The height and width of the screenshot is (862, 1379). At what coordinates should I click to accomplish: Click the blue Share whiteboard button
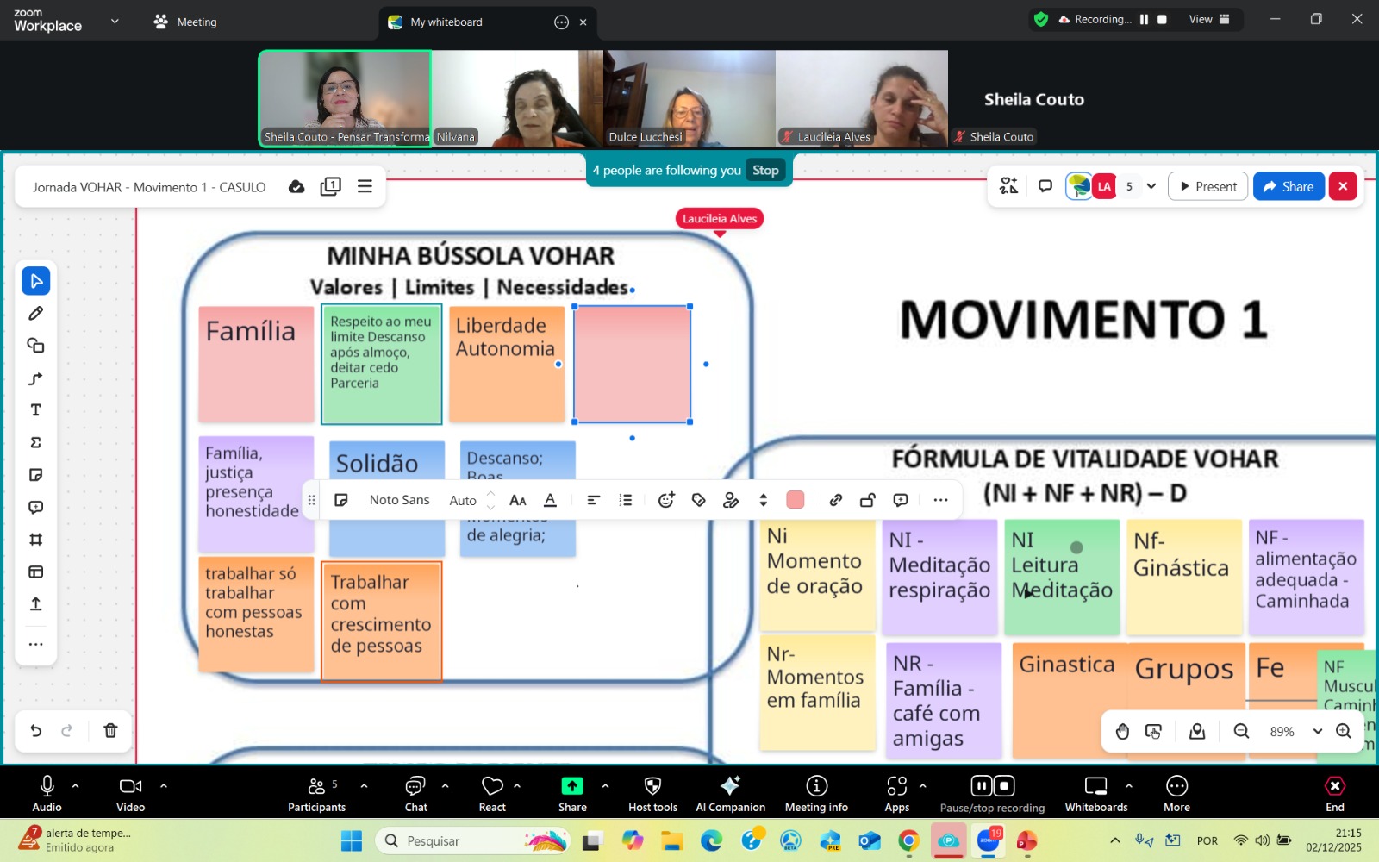click(x=1288, y=186)
